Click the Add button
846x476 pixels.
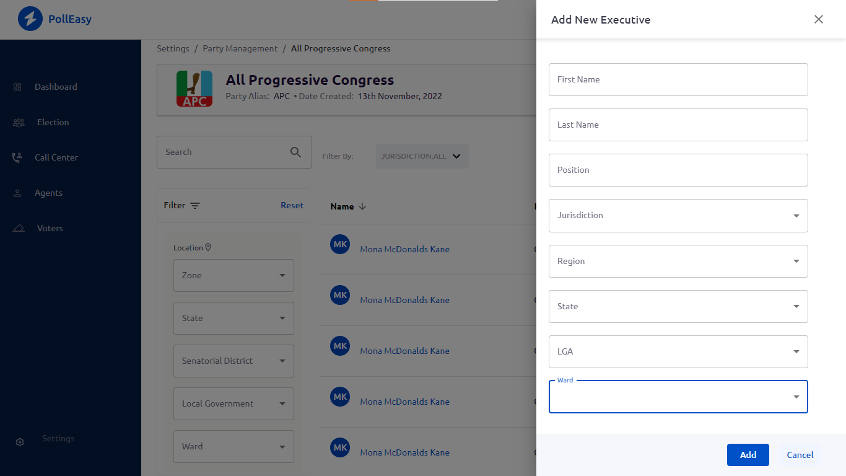point(748,455)
